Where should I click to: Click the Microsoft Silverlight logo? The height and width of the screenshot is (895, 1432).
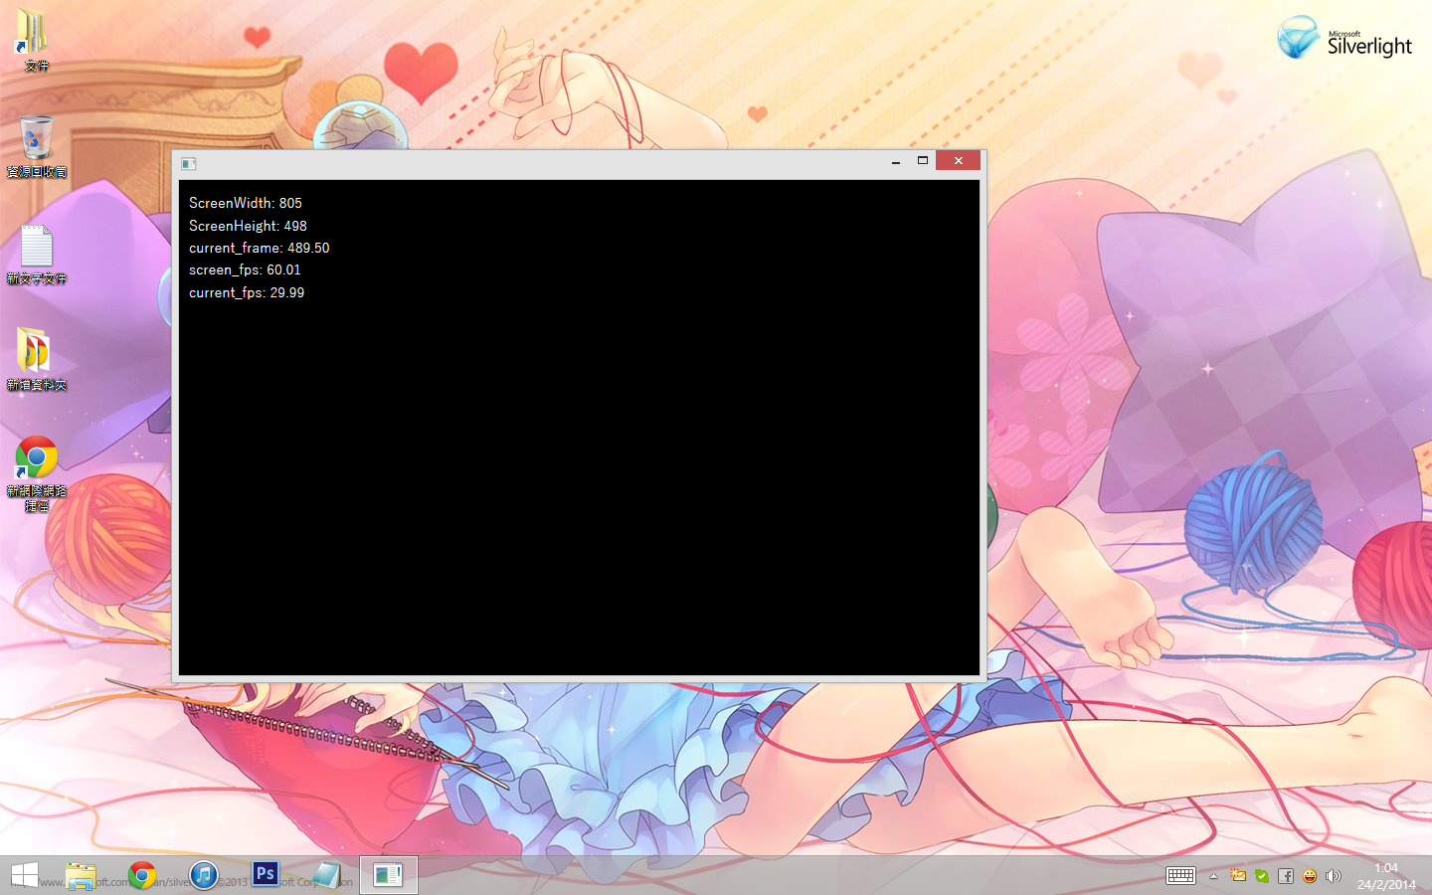click(1344, 39)
